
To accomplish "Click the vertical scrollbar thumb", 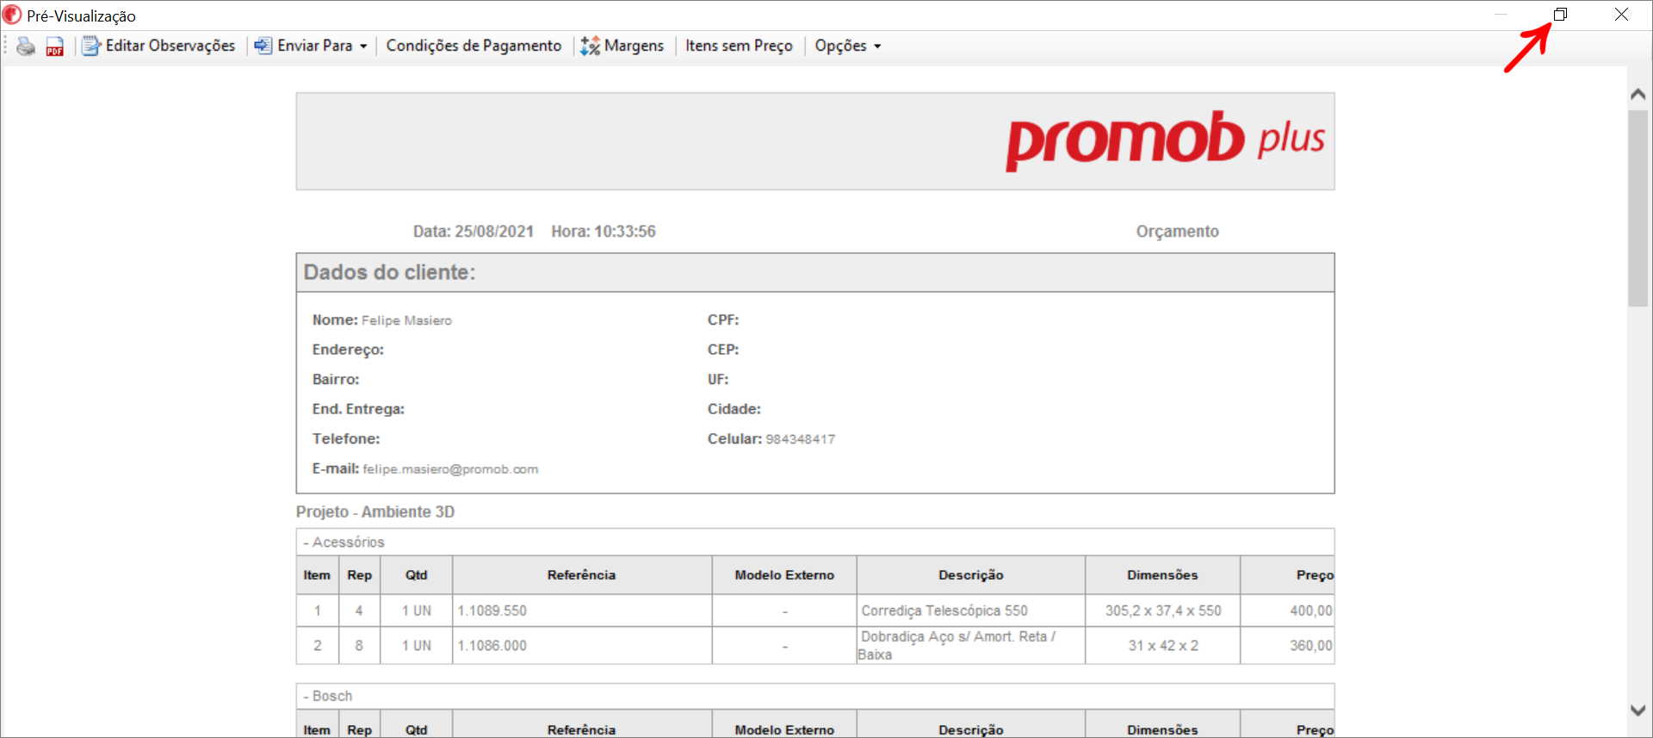I will tap(1638, 208).
